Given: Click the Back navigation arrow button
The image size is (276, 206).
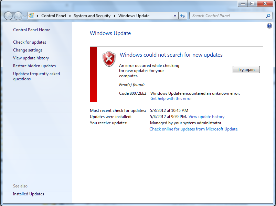Looking at the screenshot, I should coord(9,16).
